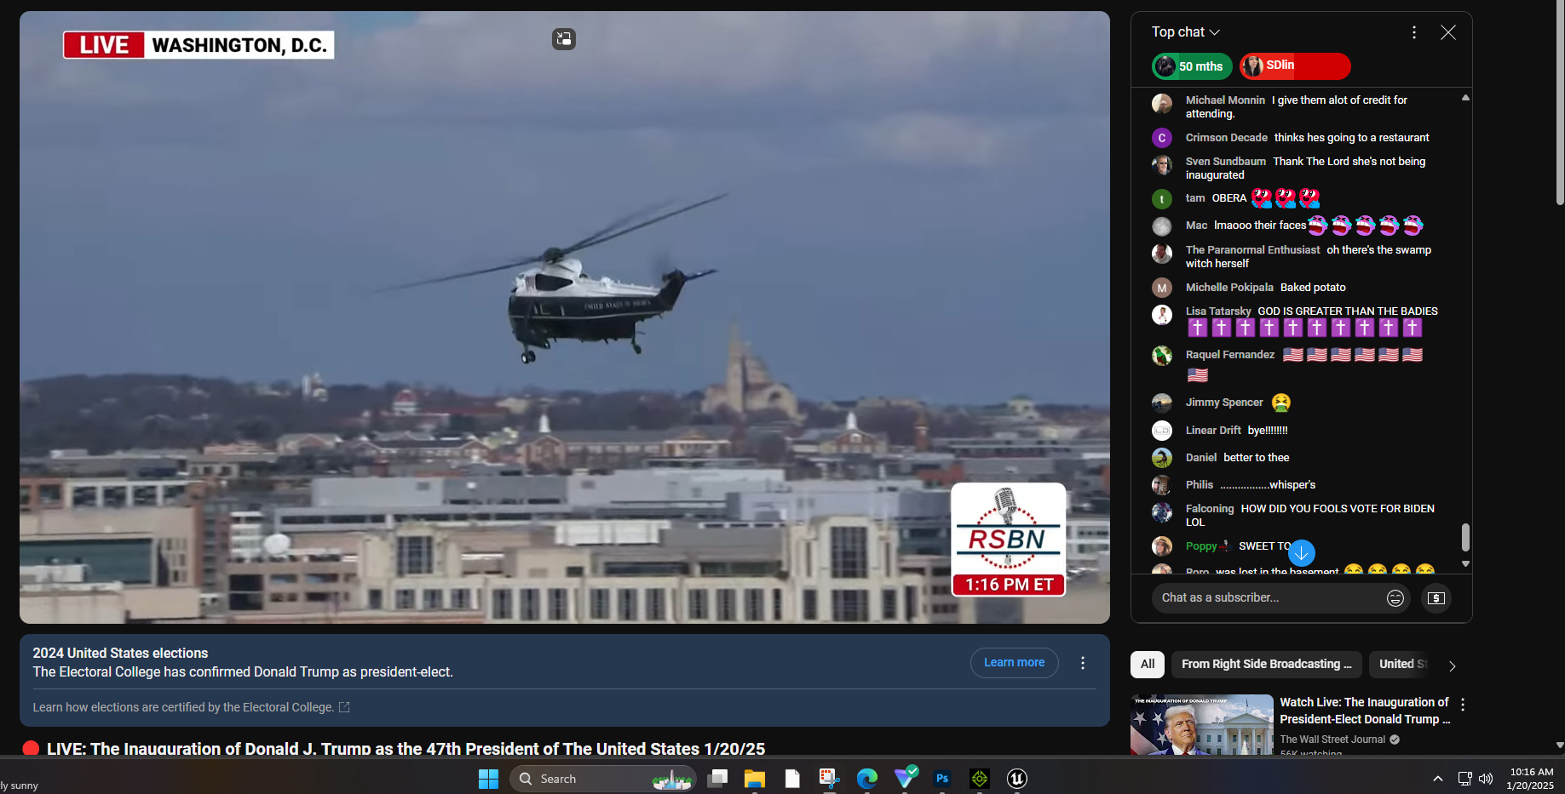Click the chat scrollbar up arrow
The image size is (1565, 794).
[x=1465, y=98]
